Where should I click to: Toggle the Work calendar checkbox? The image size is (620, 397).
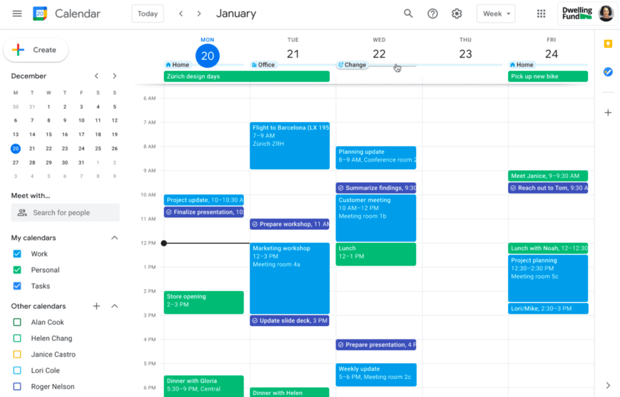pos(17,254)
